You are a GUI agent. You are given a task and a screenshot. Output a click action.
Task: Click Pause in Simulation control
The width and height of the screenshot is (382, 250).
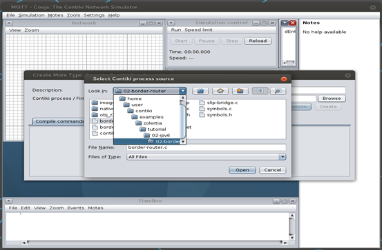coord(207,41)
